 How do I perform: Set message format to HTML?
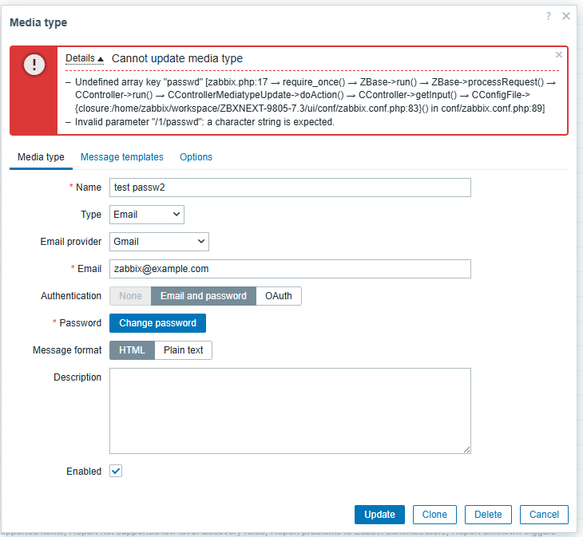click(132, 350)
